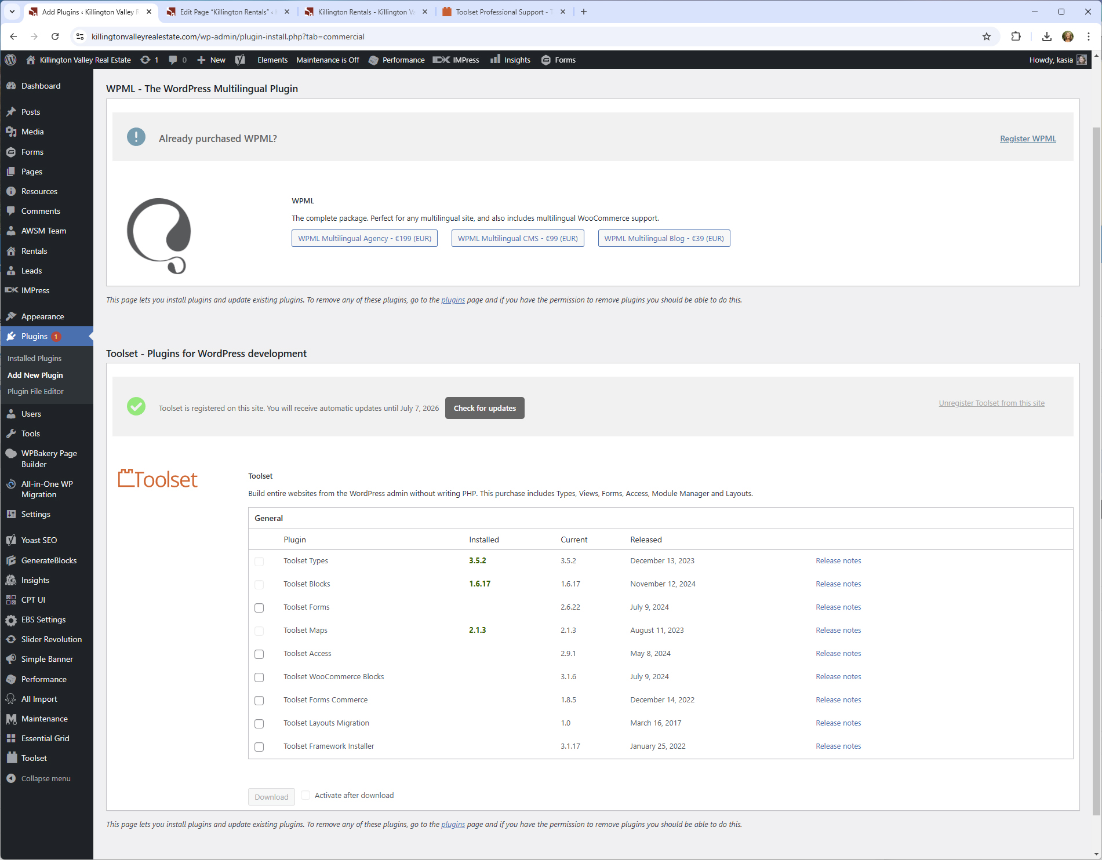Open Howdy, kasia account menu
Screen dimensions: 1102x860
tap(1058, 60)
